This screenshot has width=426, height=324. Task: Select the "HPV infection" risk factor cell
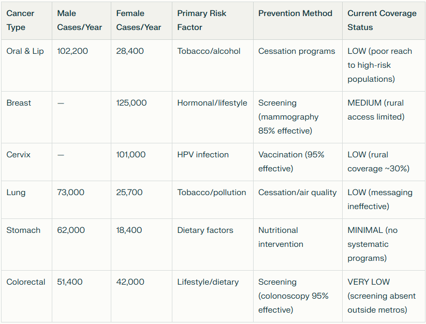point(203,155)
